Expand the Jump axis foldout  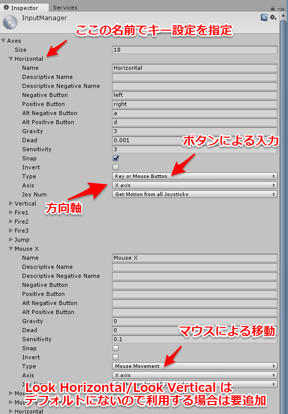click(x=11, y=240)
